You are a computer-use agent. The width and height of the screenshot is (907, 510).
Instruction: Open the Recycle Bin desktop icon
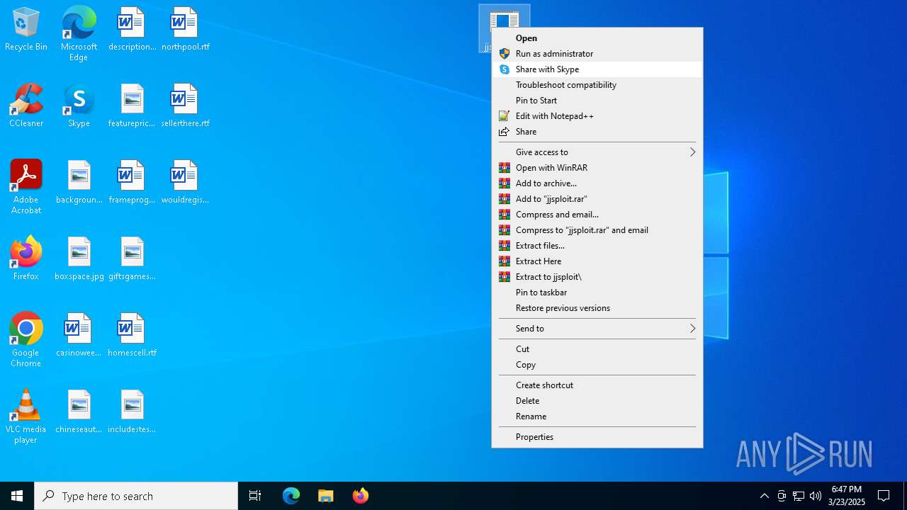[x=26, y=30]
